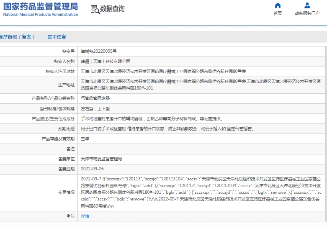The image size is (327, 226).
Task: Click the 备案号 row label
Action: pyautogui.click(x=68, y=51)
